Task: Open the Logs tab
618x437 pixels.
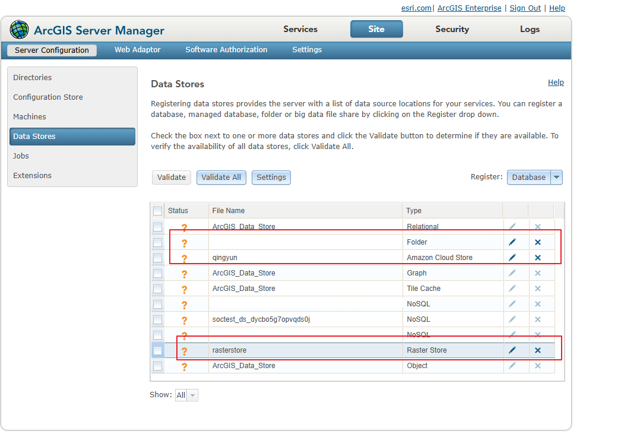Action: [x=530, y=29]
